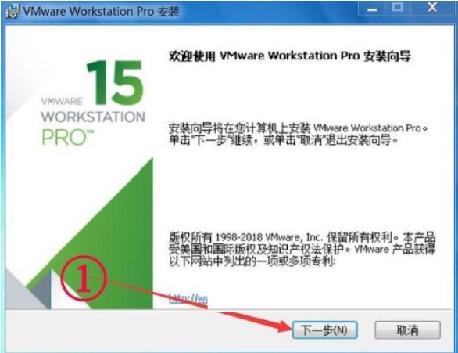This screenshot has width=458, height=353.
Task: Open the partially hidden http patent link
Action: pyautogui.click(x=188, y=299)
